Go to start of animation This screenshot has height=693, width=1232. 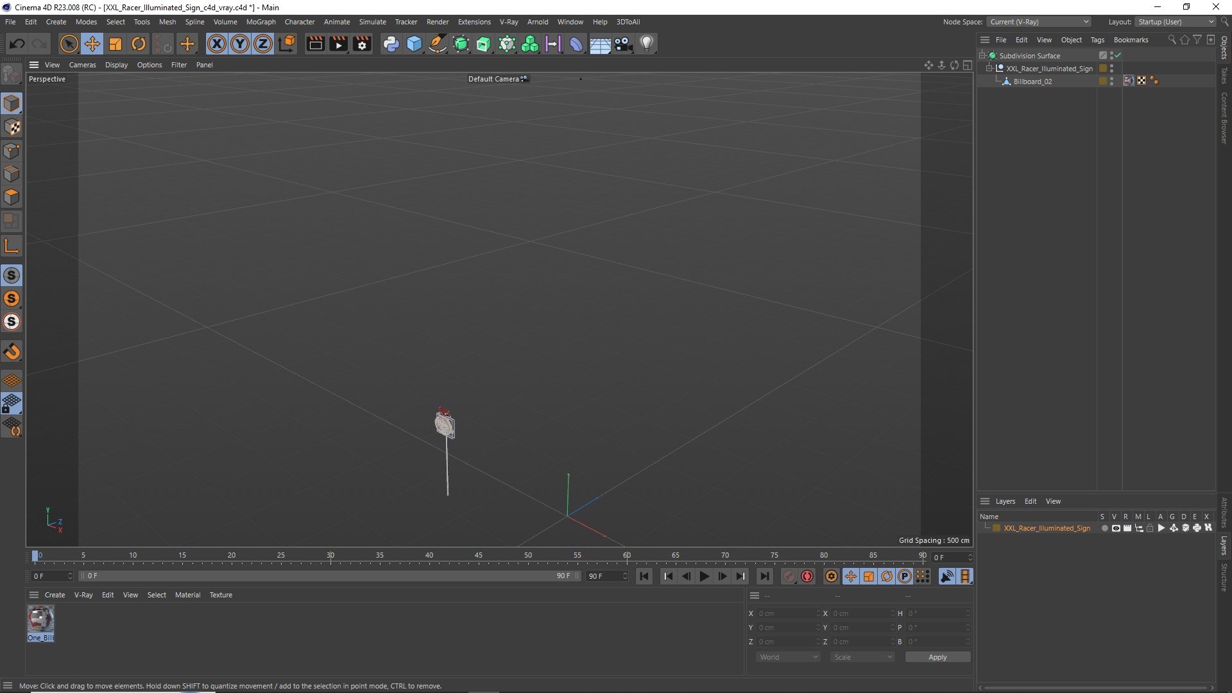point(644,576)
